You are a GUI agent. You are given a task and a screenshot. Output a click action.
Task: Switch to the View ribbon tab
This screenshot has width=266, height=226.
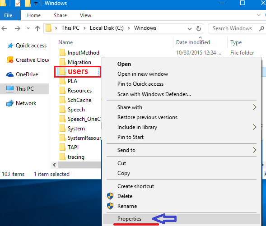pos(85,15)
